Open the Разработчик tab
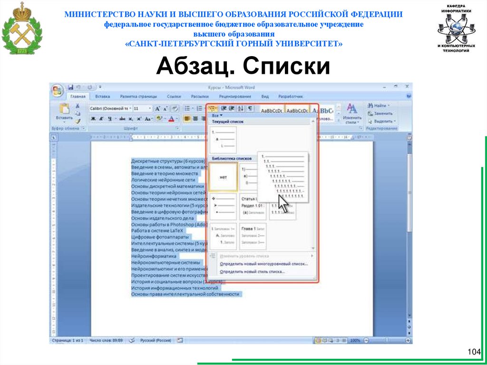487x365 pixels. tap(291, 97)
